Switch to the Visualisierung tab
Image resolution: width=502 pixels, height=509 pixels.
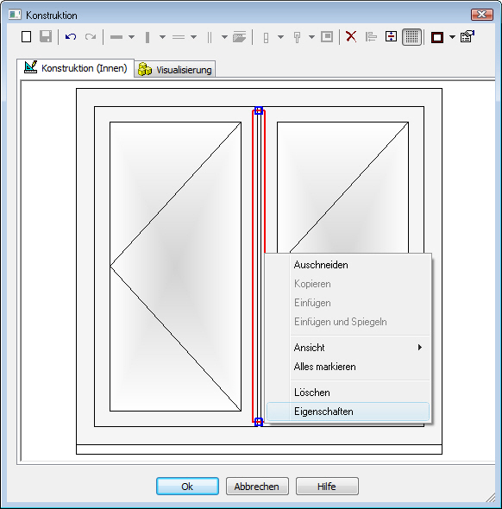[x=175, y=70]
